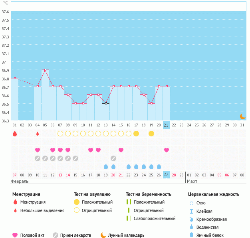The height and width of the screenshot is (238, 250).
Task: Click the small discharge drop on day 04
Action: click(x=38, y=134)
